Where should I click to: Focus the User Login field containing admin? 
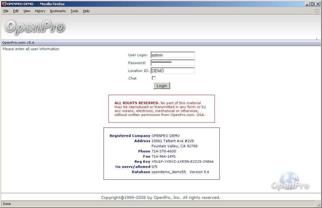[x=173, y=55]
